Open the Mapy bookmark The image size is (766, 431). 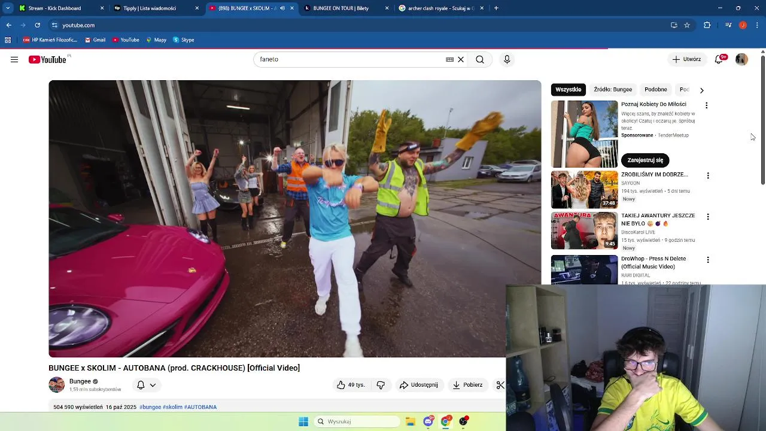[156, 40]
